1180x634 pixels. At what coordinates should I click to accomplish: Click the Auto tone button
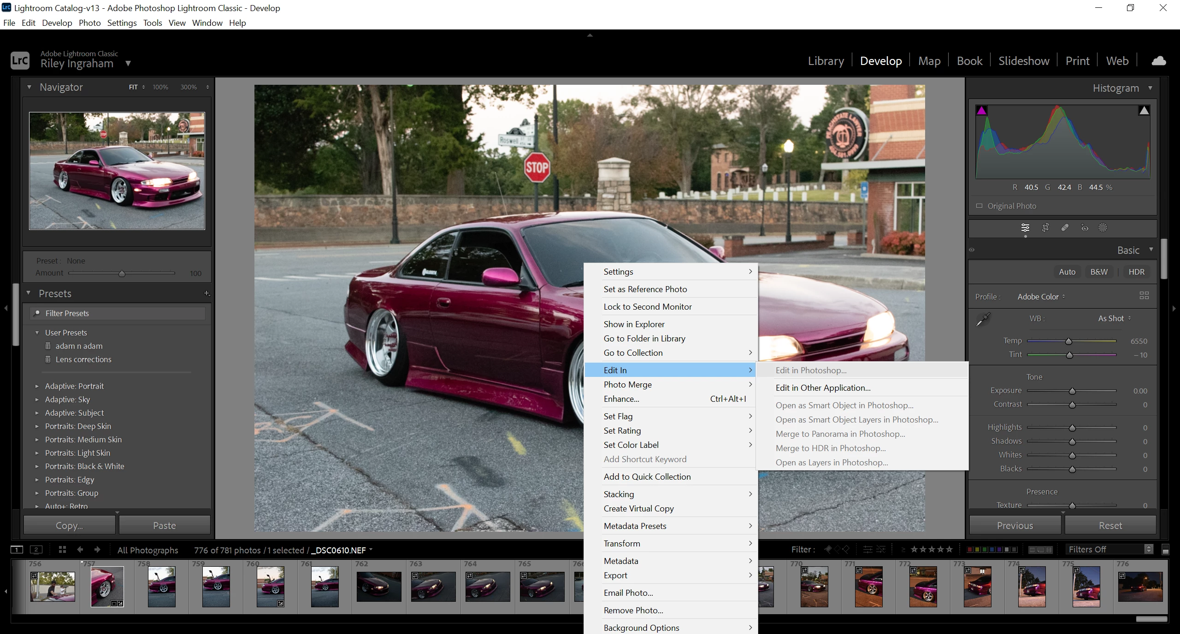tap(1067, 272)
